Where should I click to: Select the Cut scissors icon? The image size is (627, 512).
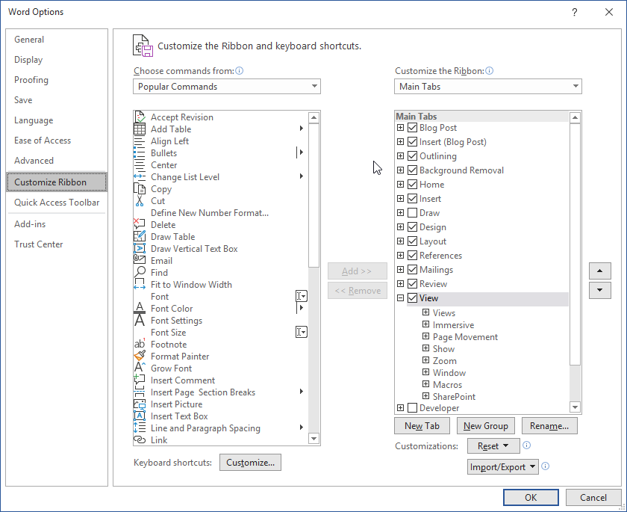pos(140,201)
